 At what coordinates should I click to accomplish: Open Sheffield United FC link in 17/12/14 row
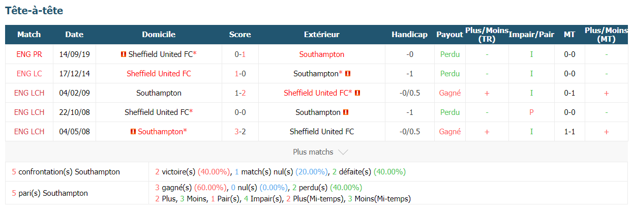[x=159, y=73]
